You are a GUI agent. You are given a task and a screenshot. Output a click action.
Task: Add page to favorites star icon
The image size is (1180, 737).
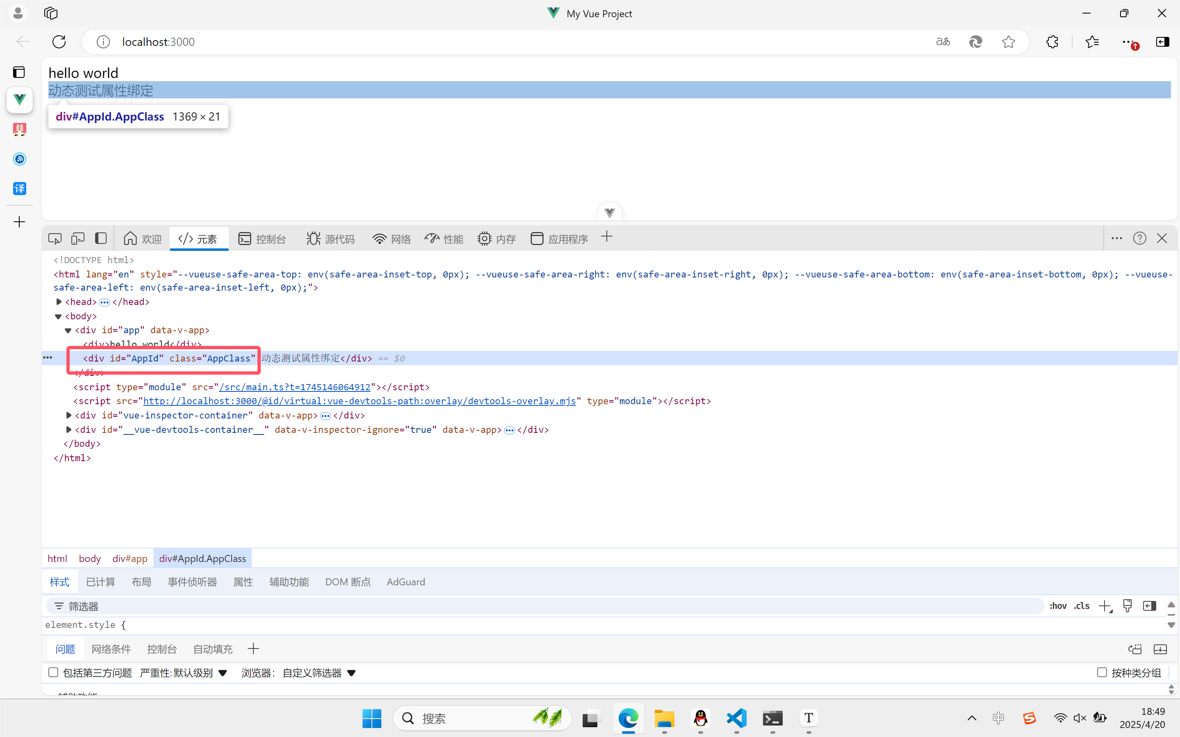1009,42
